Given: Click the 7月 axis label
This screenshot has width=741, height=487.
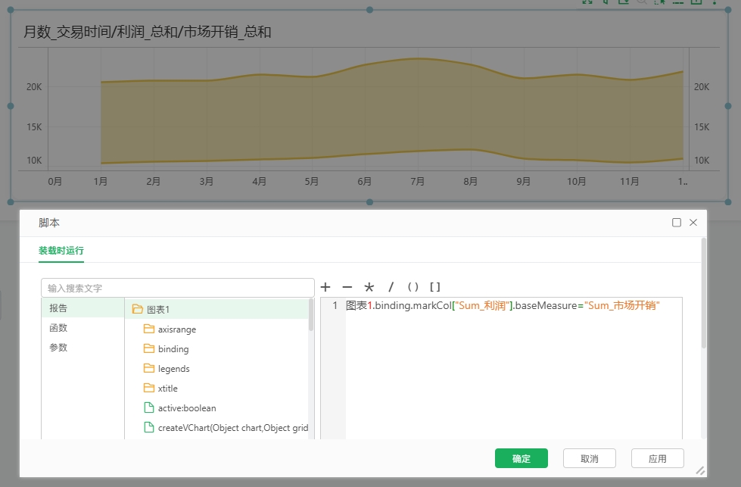Looking at the screenshot, I should tap(417, 182).
